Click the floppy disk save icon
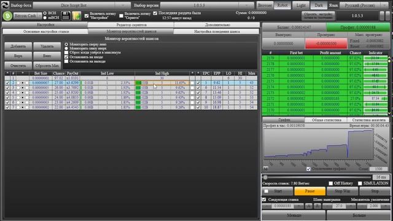393x221 pixels. (x=66, y=16)
